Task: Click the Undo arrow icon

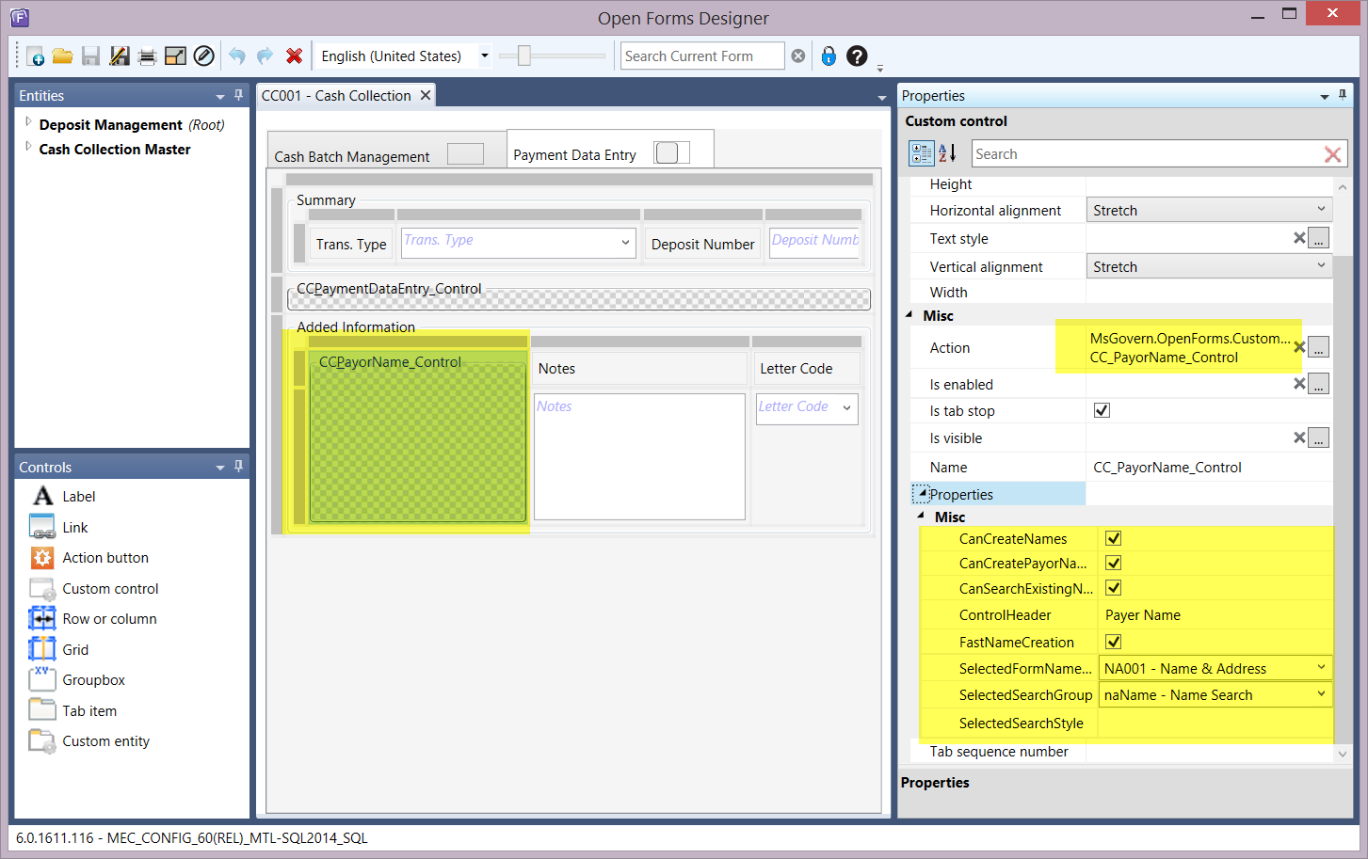Action: coord(237,56)
